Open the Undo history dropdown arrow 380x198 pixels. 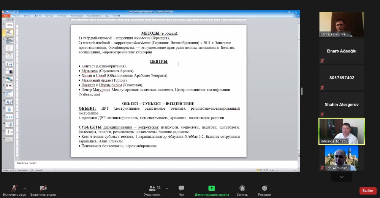[13, 12]
